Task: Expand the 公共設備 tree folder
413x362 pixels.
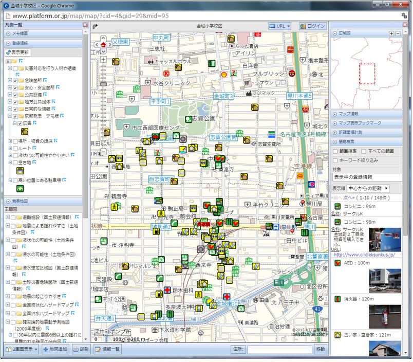Action: tap(10, 95)
